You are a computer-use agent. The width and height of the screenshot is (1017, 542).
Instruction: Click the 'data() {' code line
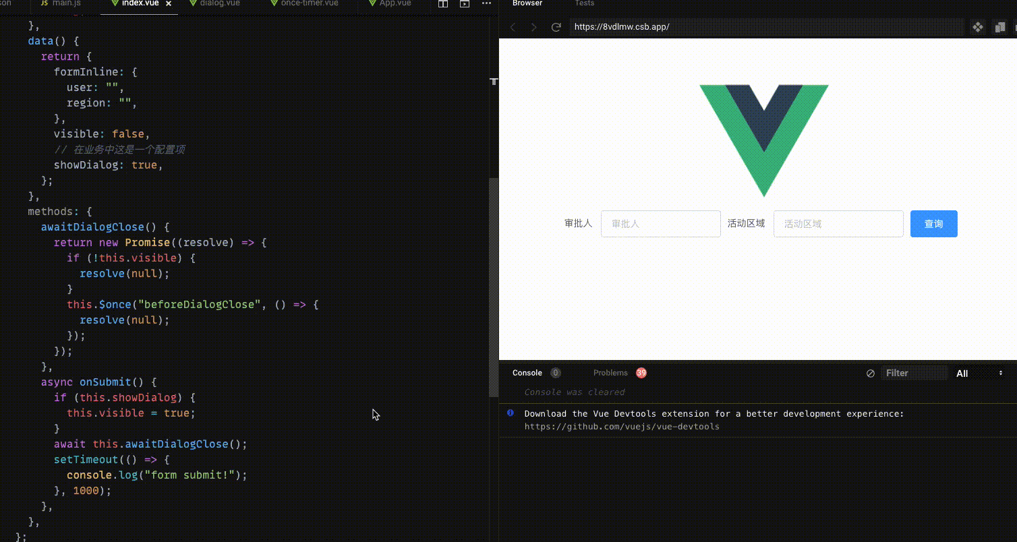tap(53, 41)
